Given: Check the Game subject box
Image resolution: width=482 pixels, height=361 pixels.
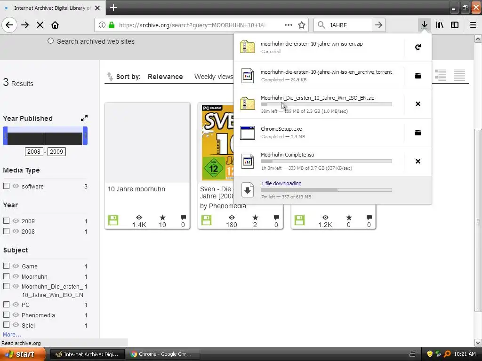Looking at the screenshot, I should point(6,266).
